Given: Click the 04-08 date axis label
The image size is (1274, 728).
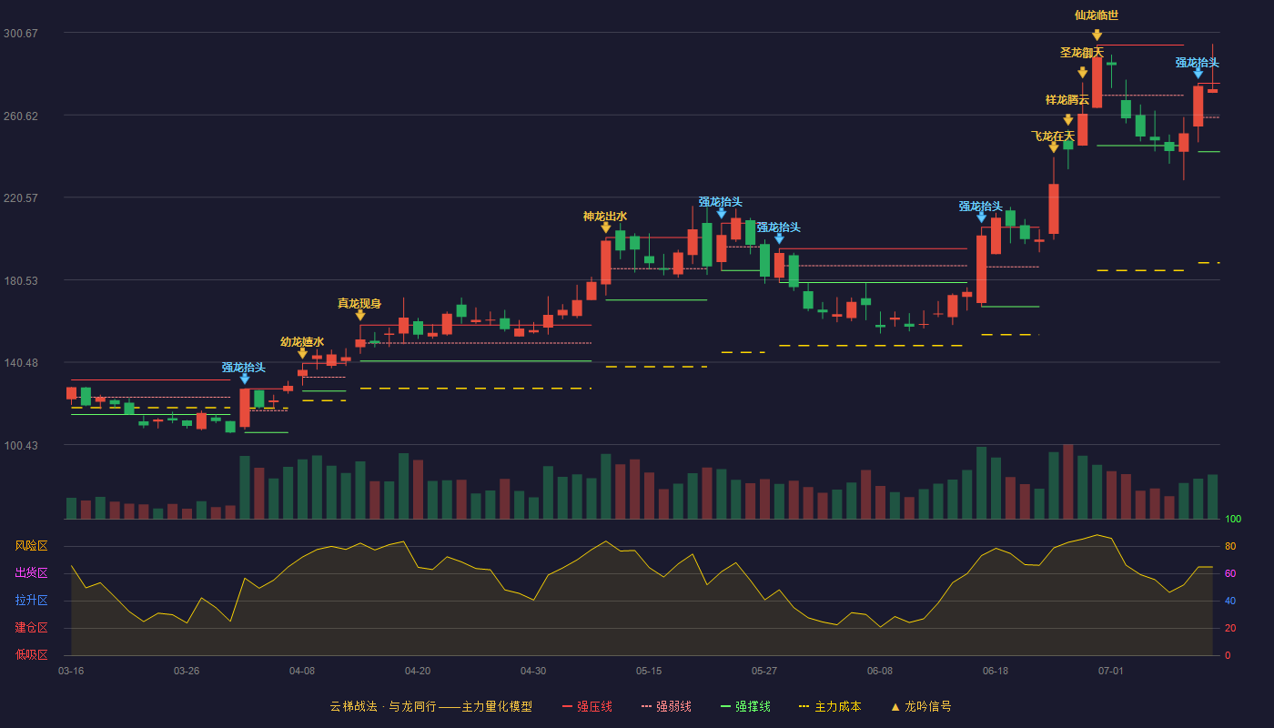Looking at the screenshot, I should click(302, 671).
